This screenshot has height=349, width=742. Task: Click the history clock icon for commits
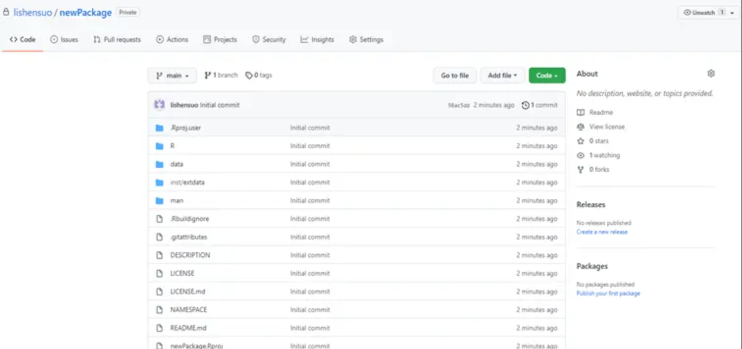point(525,105)
